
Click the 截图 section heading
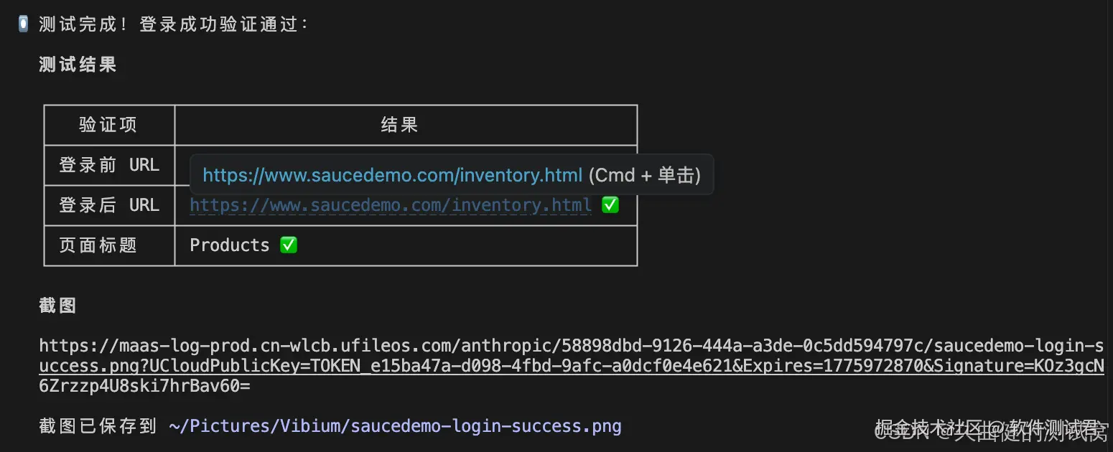pos(57,306)
